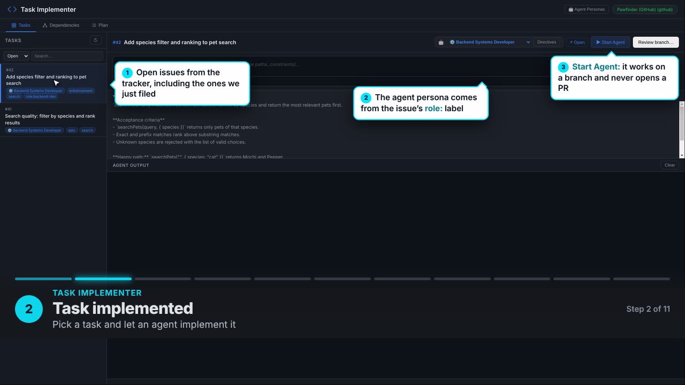Click the **Acceptance criteria** line
This screenshot has height=385, width=685.
[139, 120]
